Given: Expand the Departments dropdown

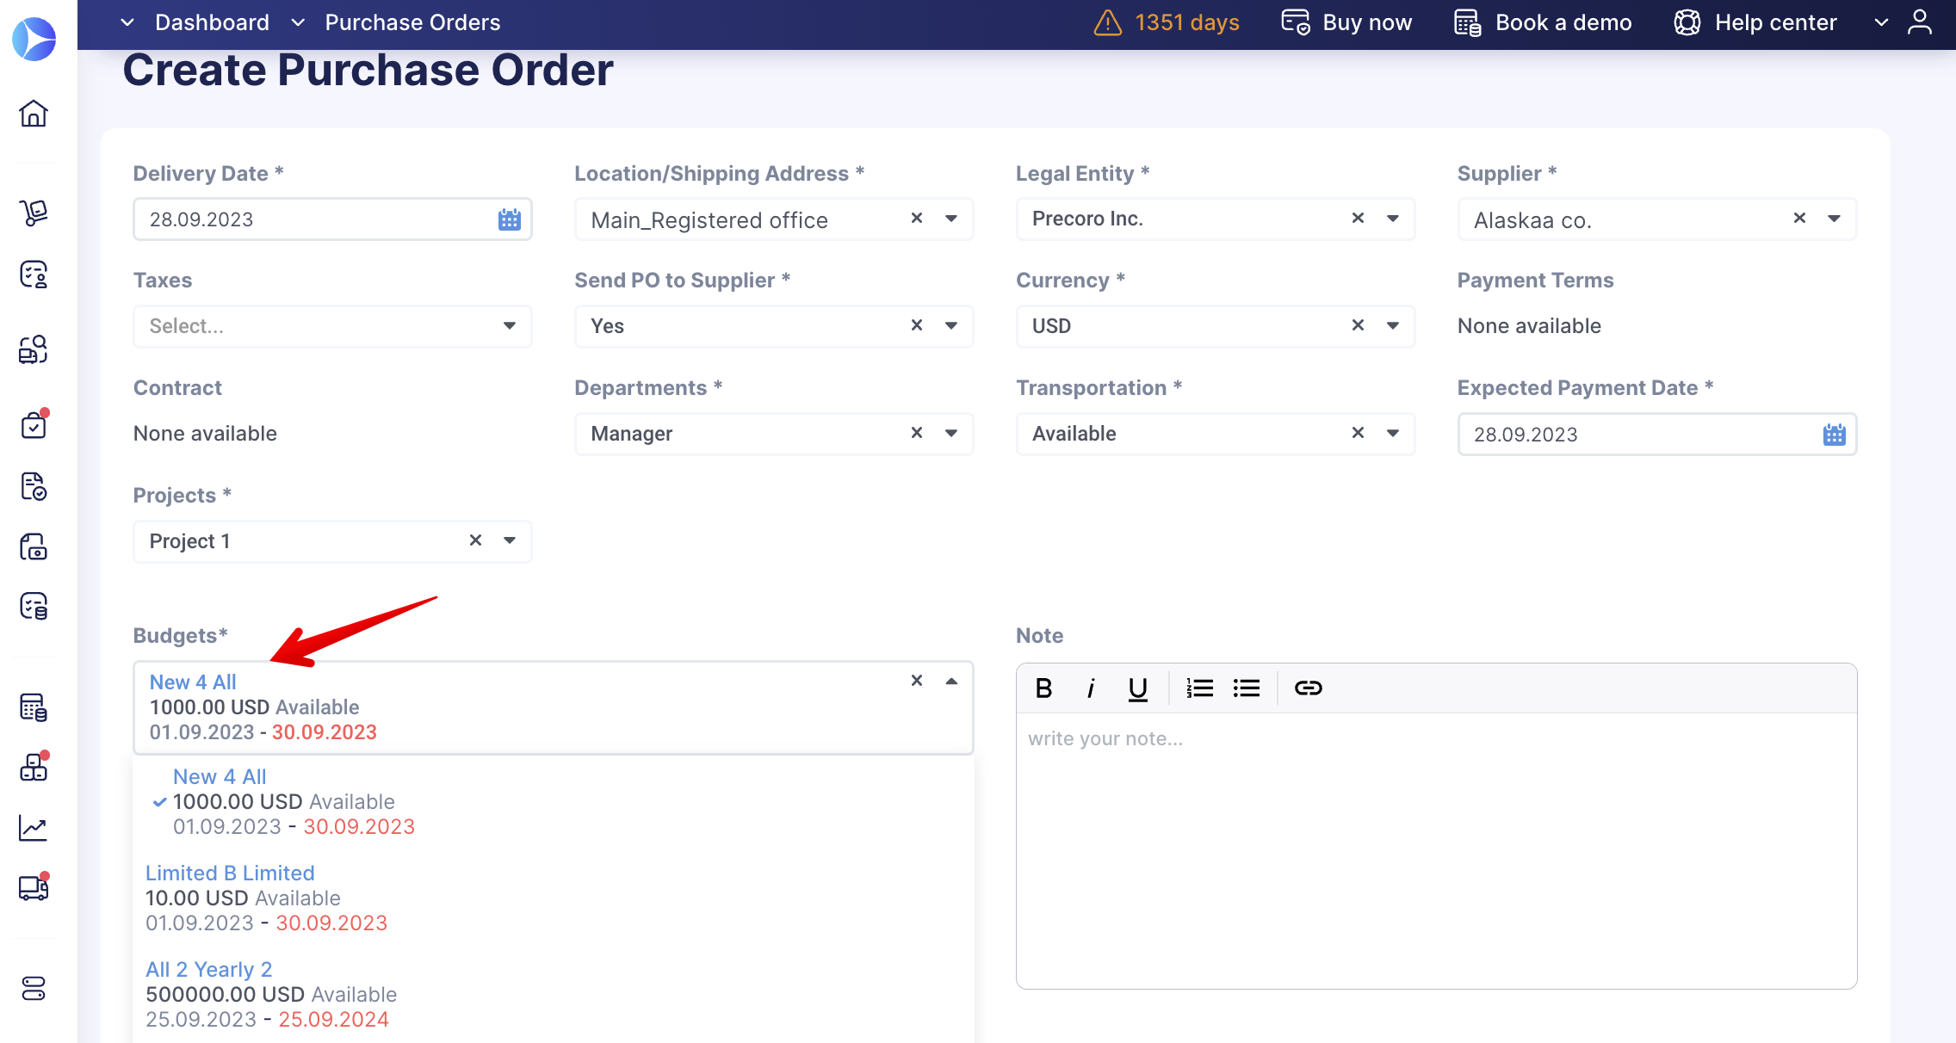Looking at the screenshot, I should [951, 433].
